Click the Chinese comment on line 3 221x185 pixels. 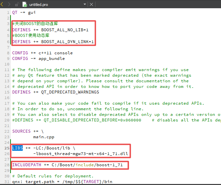tap(35, 23)
